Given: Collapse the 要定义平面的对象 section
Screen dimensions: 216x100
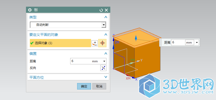Looking at the screenshot, I should [x=106, y=34].
